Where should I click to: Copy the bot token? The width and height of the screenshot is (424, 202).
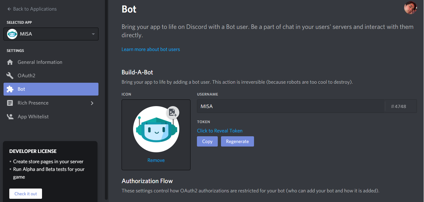click(207, 141)
